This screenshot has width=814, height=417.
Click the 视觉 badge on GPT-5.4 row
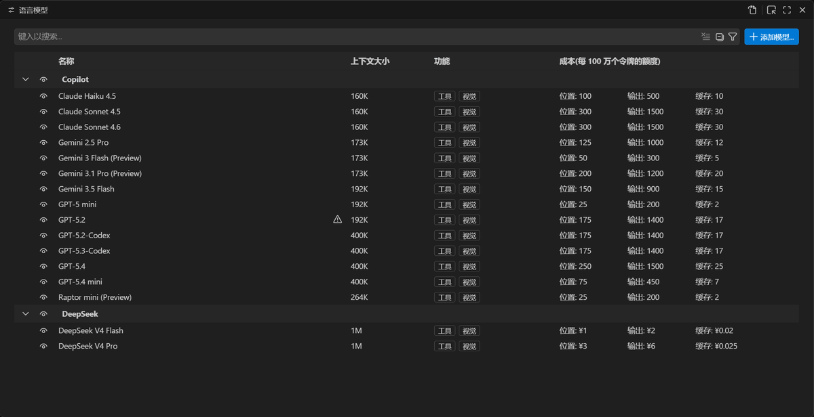[469, 267]
